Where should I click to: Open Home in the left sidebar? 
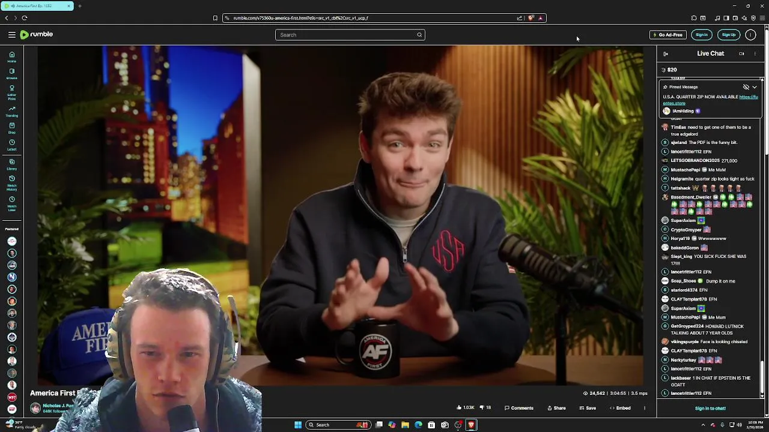click(11, 57)
